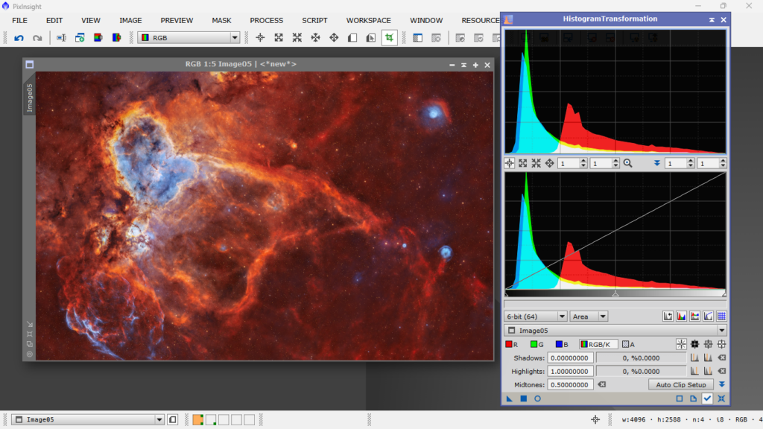
Task: Reset the Midtones balance value
Action: click(602, 385)
